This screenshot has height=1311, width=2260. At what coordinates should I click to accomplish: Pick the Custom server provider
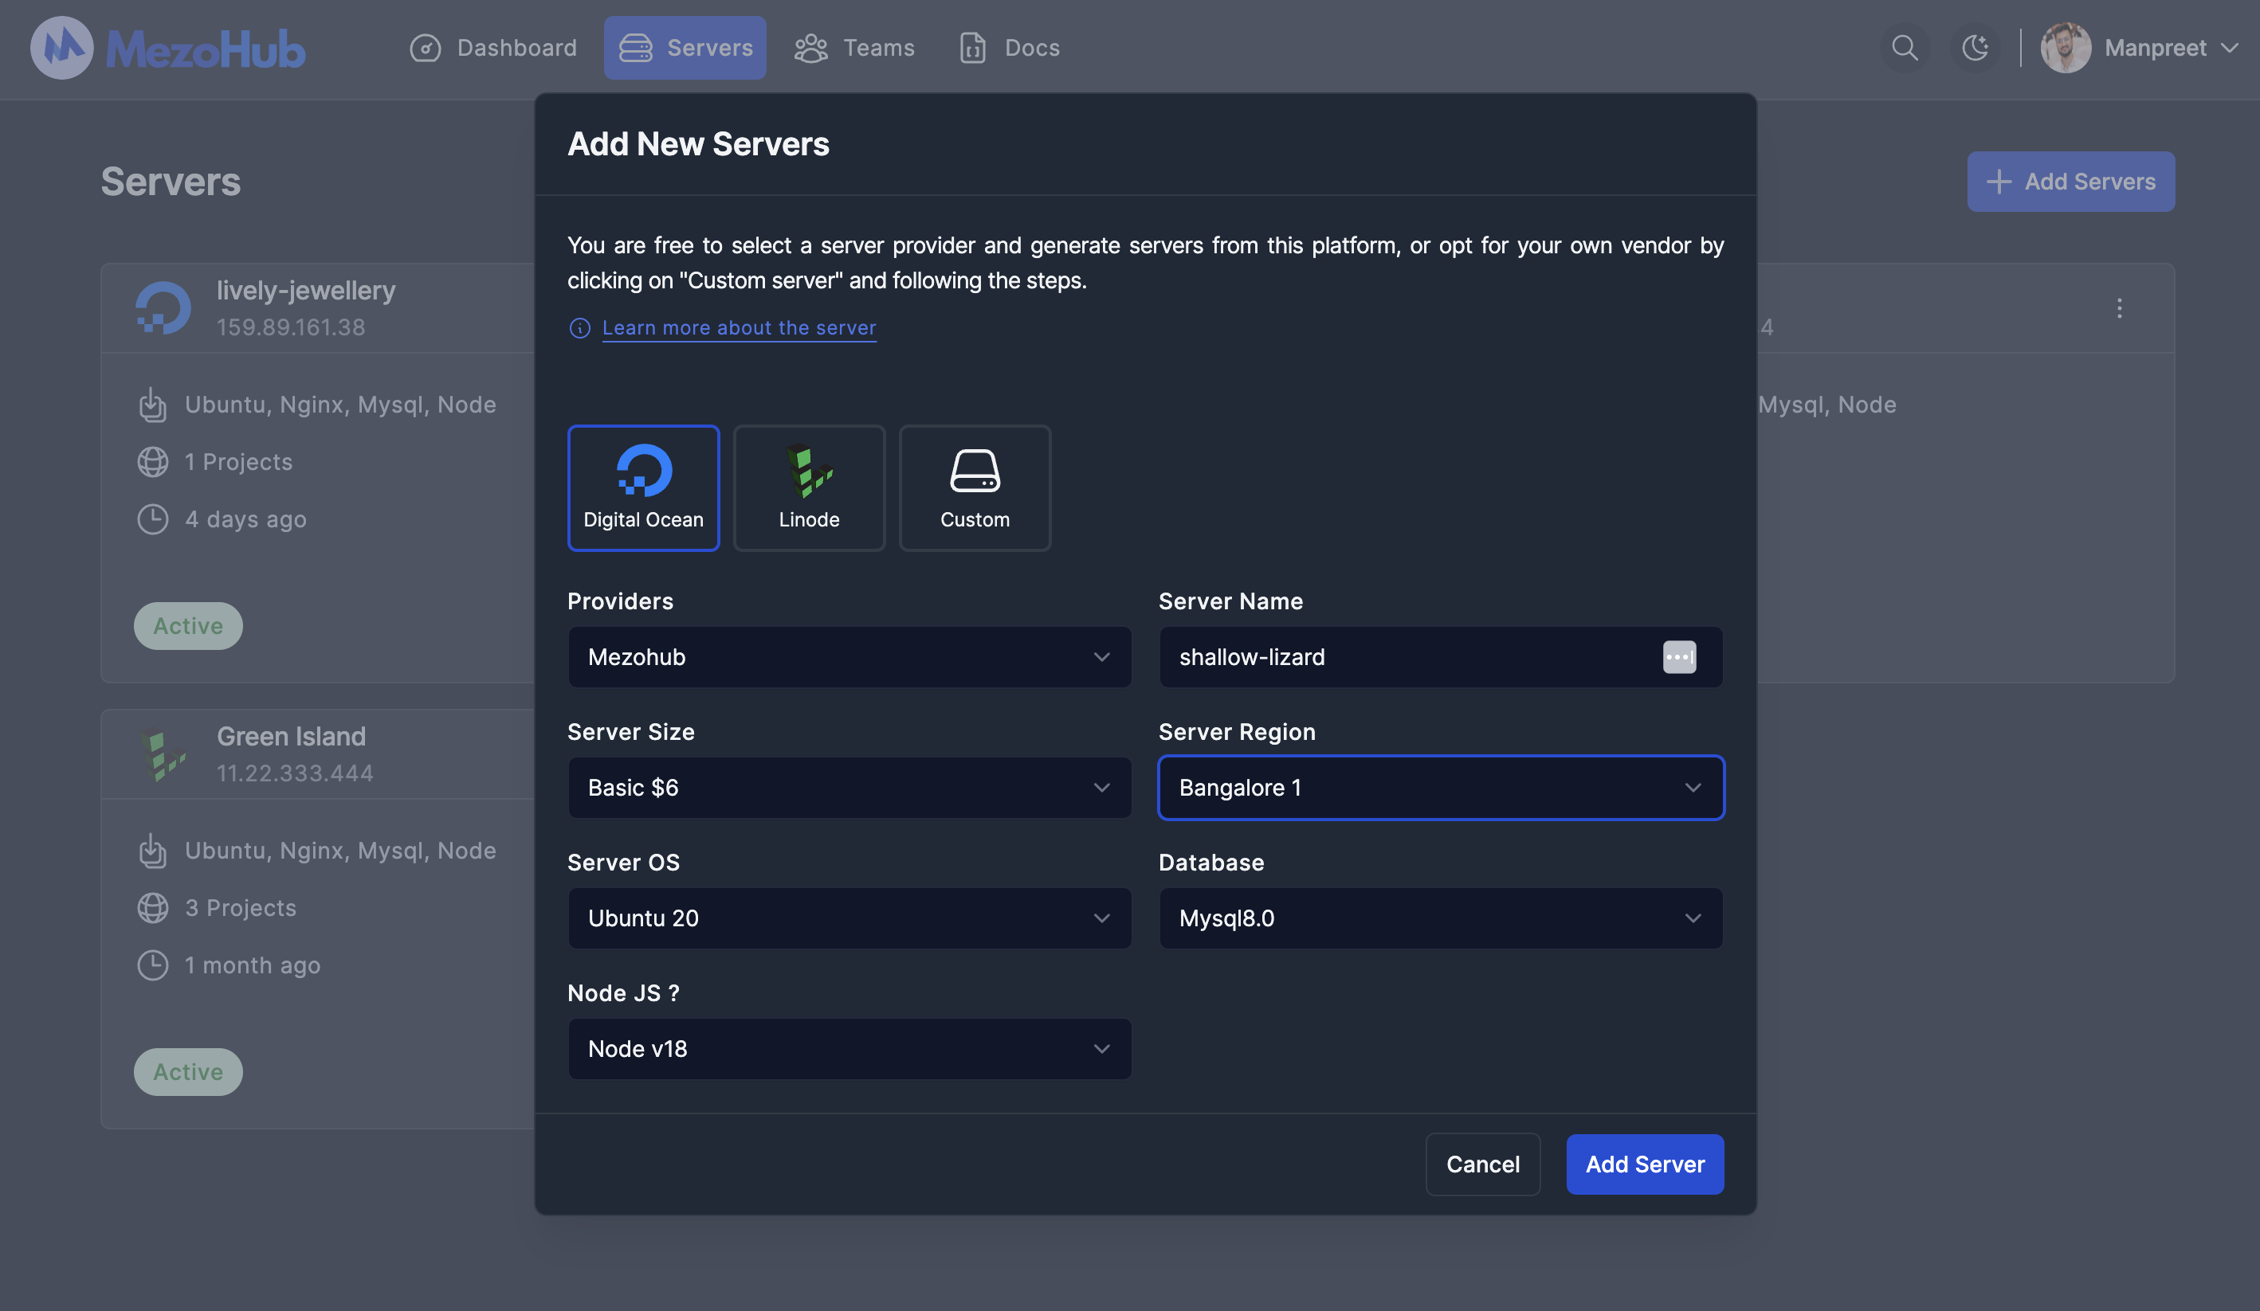coord(974,487)
